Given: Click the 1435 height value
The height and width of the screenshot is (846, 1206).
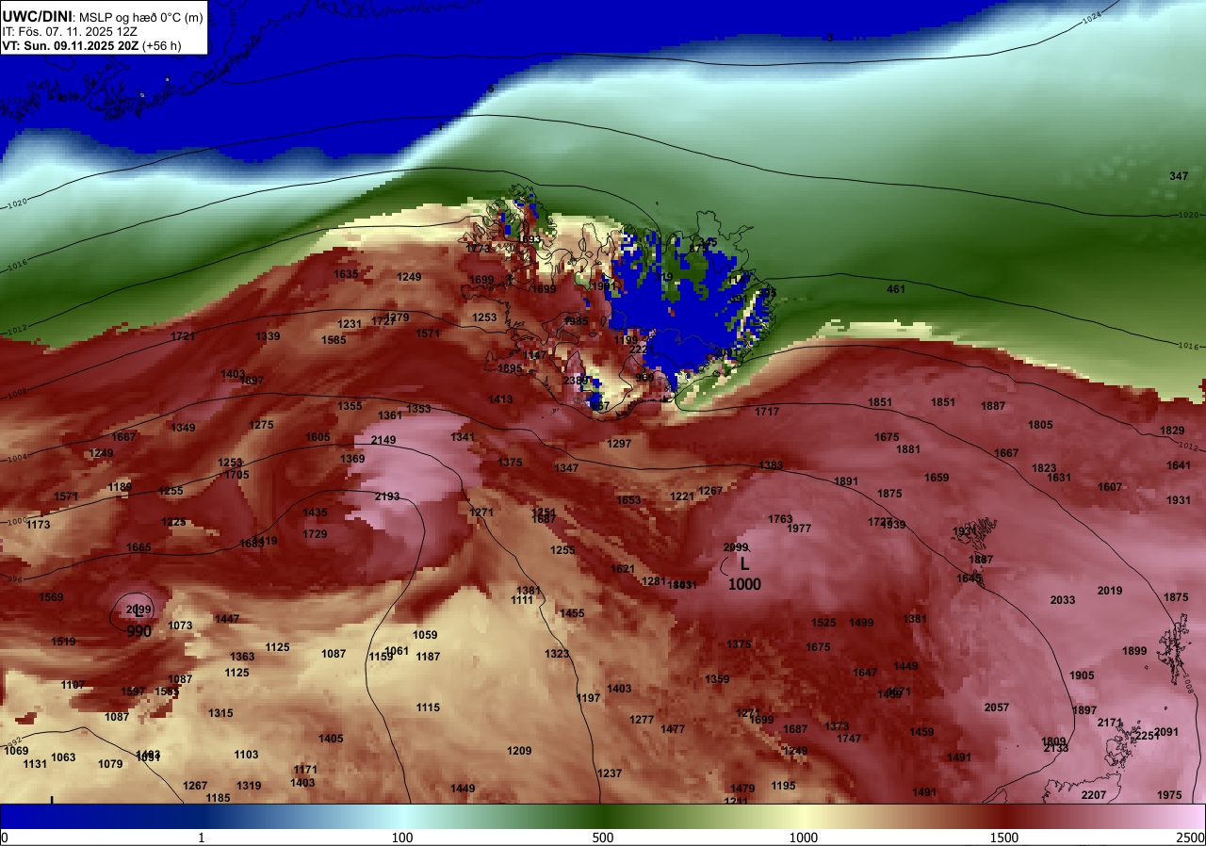Looking at the screenshot, I should [x=315, y=512].
